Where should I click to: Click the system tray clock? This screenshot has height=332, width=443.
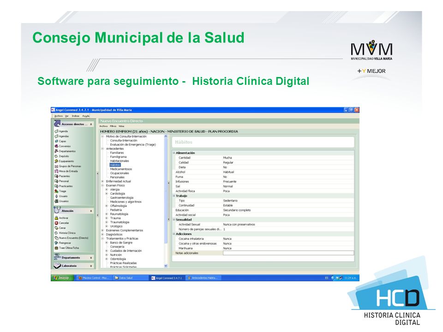point(350,278)
